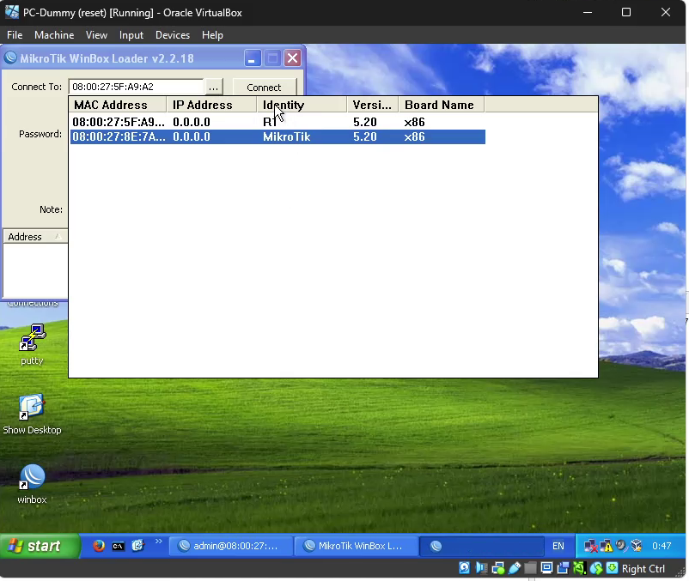The image size is (689, 581).
Task: Sort by Version column header
Action: [x=373, y=105]
